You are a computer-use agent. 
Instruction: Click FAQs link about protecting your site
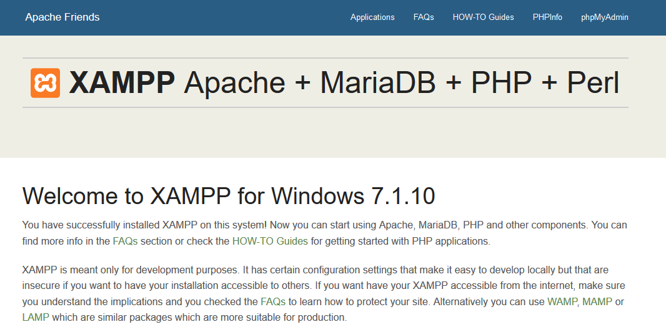coord(273,302)
